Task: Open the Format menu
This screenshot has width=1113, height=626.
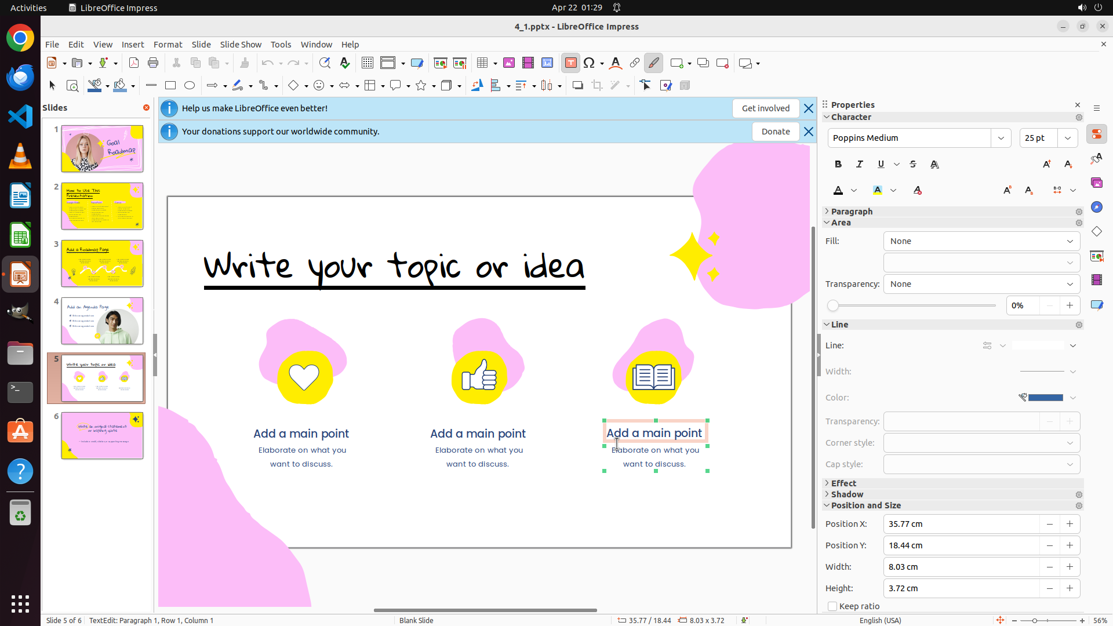Action: [168, 45]
